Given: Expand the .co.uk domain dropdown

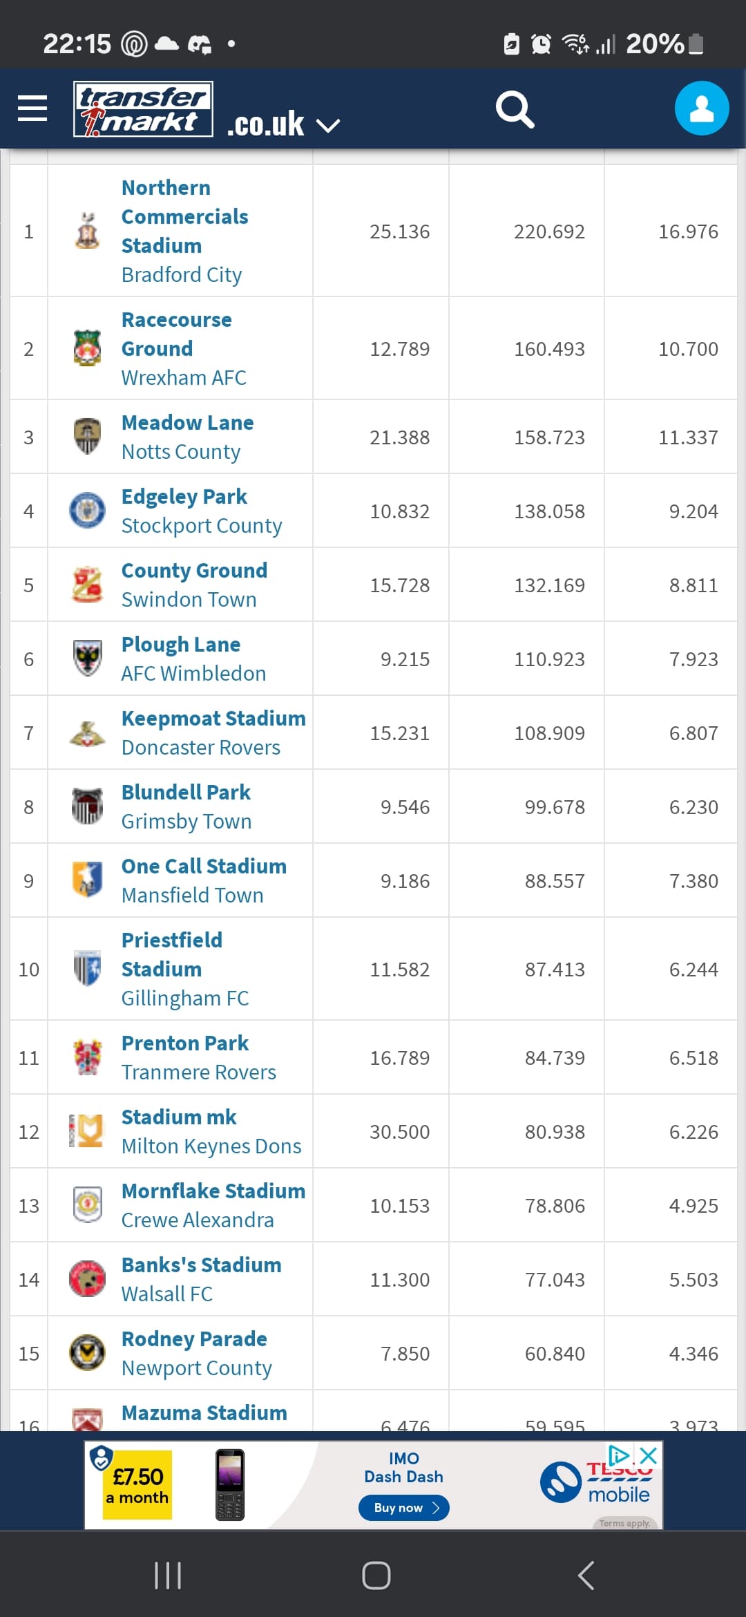Looking at the screenshot, I should (x=283, y=124).
